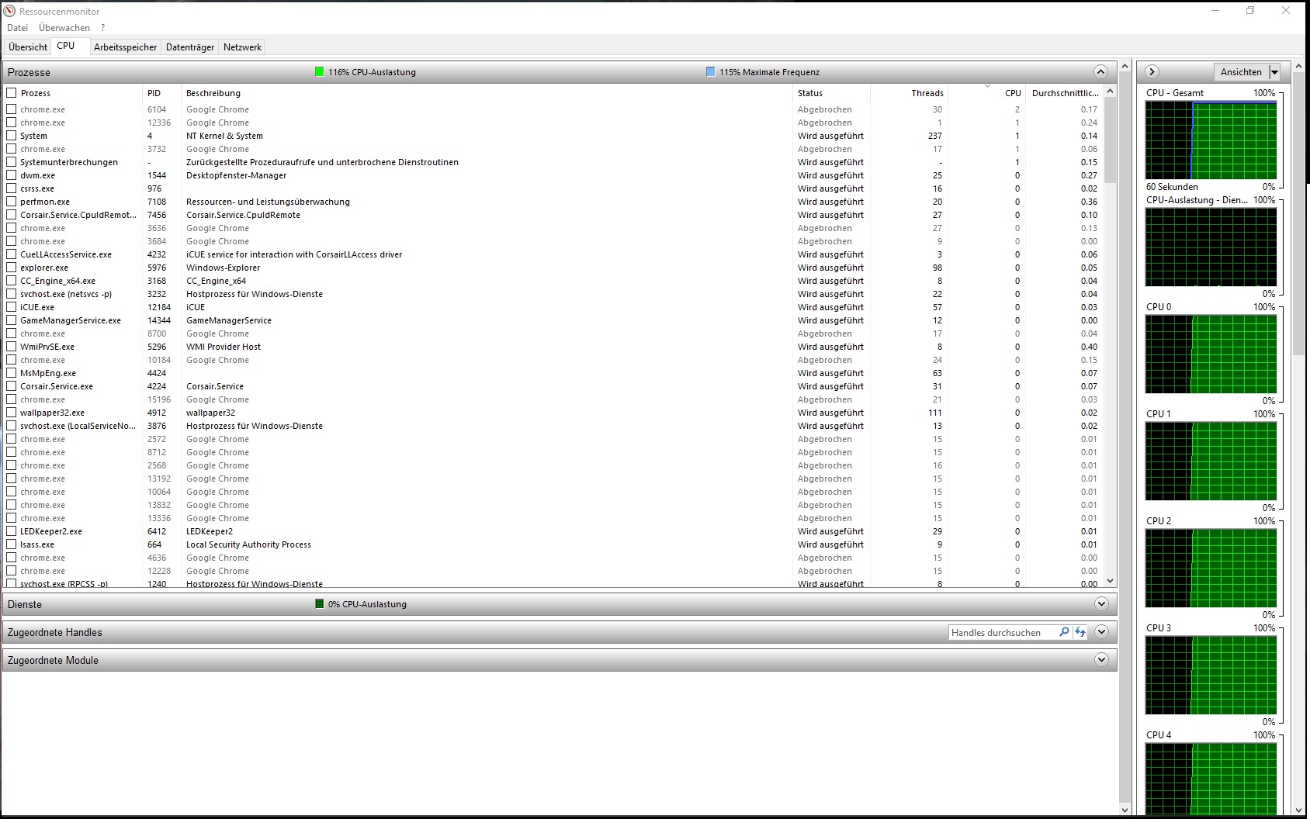Image resolution: width=1310 pixels, height=819 pixels.
Task: Click the CPU - Gesamt usage graph
Action: [1211, 140]
